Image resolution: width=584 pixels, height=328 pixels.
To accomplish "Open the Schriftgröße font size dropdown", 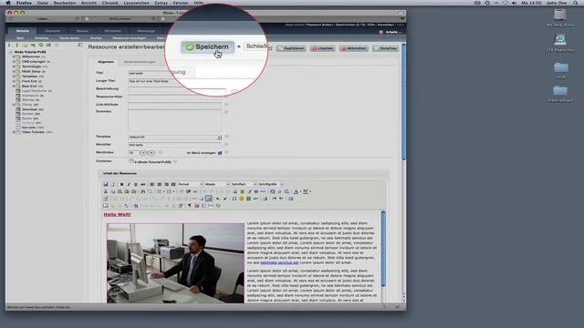I will click(270, 184).
